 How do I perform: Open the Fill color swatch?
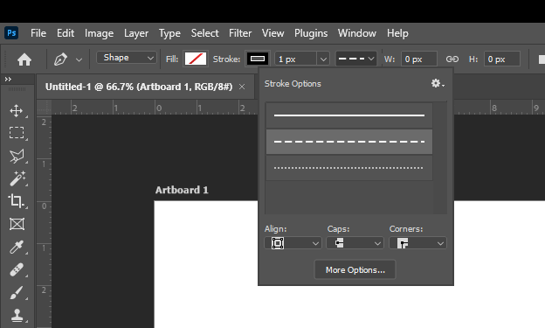pos(196,59)
